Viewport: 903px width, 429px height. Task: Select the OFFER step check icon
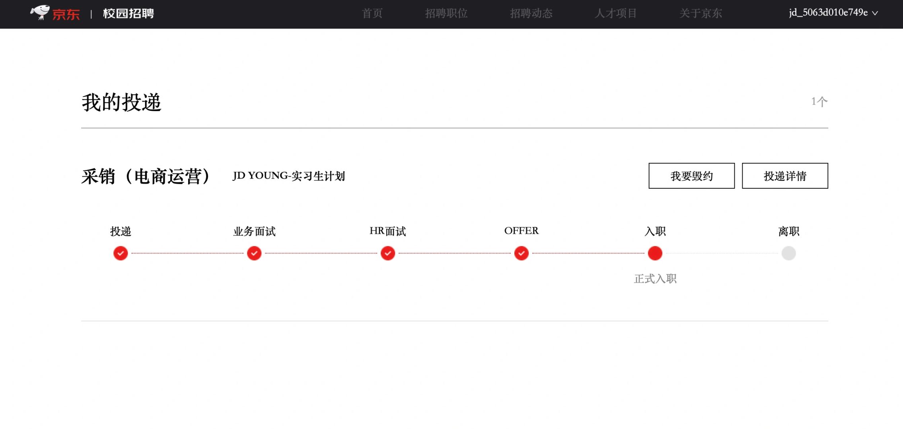pyautogui.click(x=522, y=253)
